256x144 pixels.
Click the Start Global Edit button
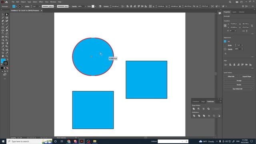pos(237,89)
